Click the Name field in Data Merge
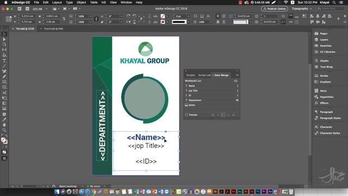This screenshot has height=196, width=348. [212, 86]
